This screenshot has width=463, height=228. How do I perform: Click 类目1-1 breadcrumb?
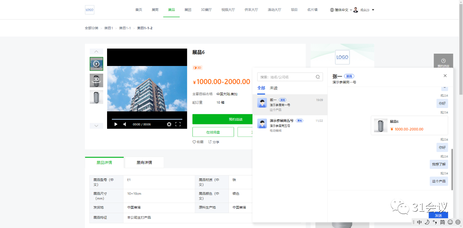coord(125,28)
